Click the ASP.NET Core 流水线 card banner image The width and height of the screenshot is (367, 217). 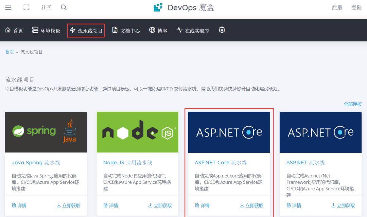pos(229,132)
